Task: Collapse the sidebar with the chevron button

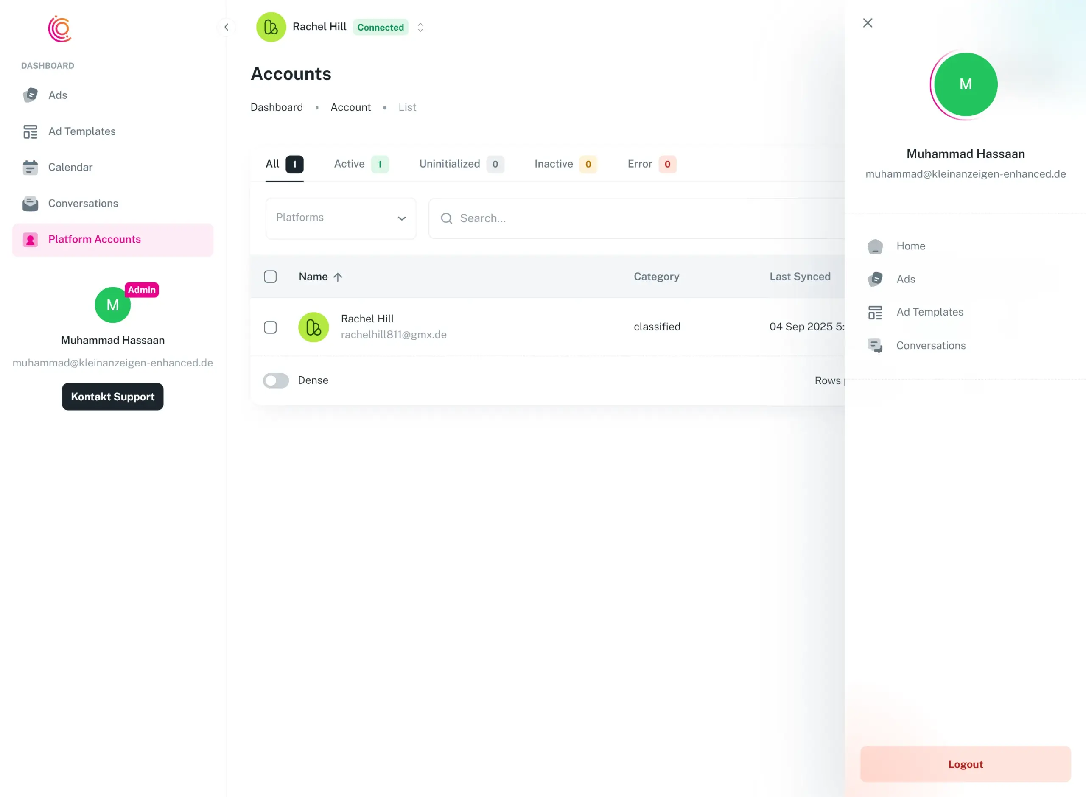Action: [226, 27]
